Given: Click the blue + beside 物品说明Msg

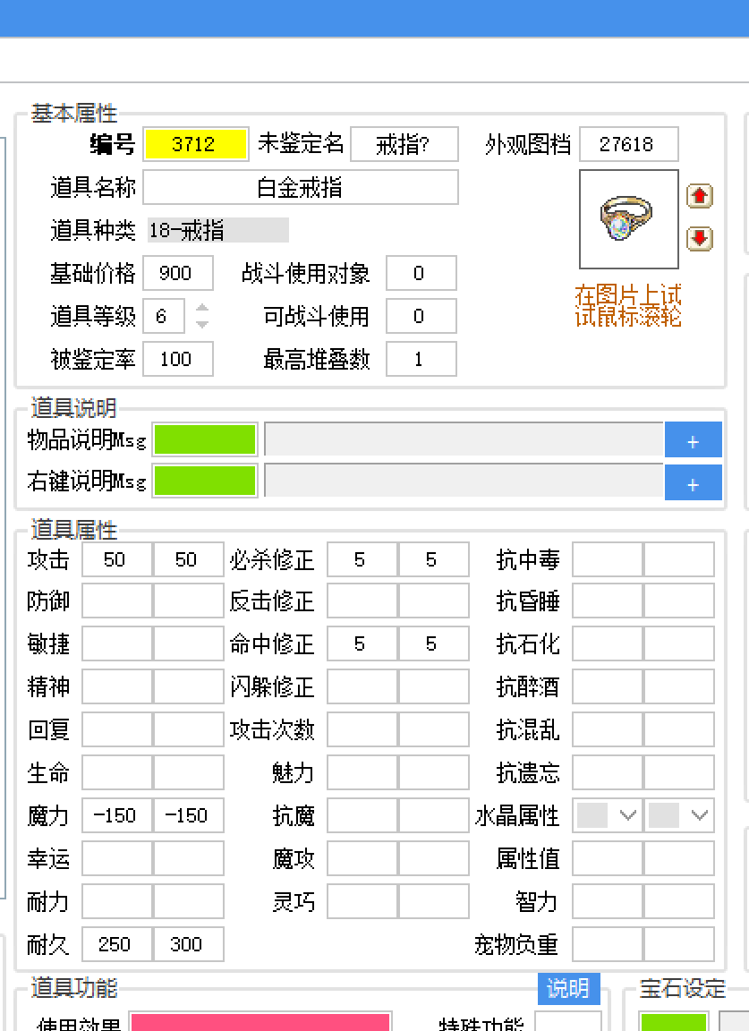Looking at the screenshot, I should point(694,439).
